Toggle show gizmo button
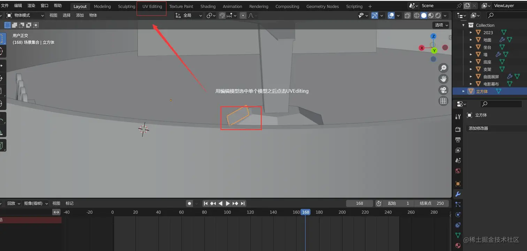 click(374, 15)
